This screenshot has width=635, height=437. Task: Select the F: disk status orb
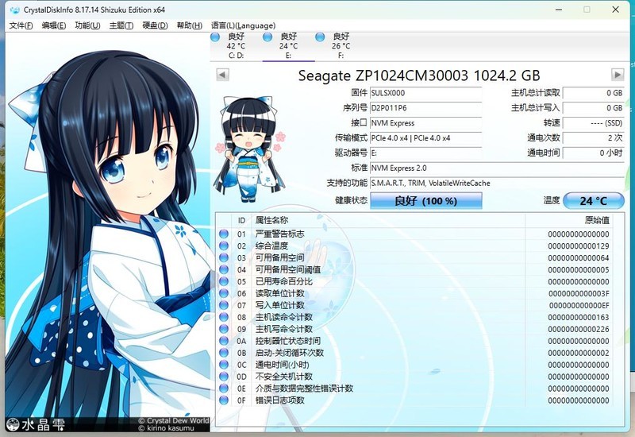click(x=320, y=37)
